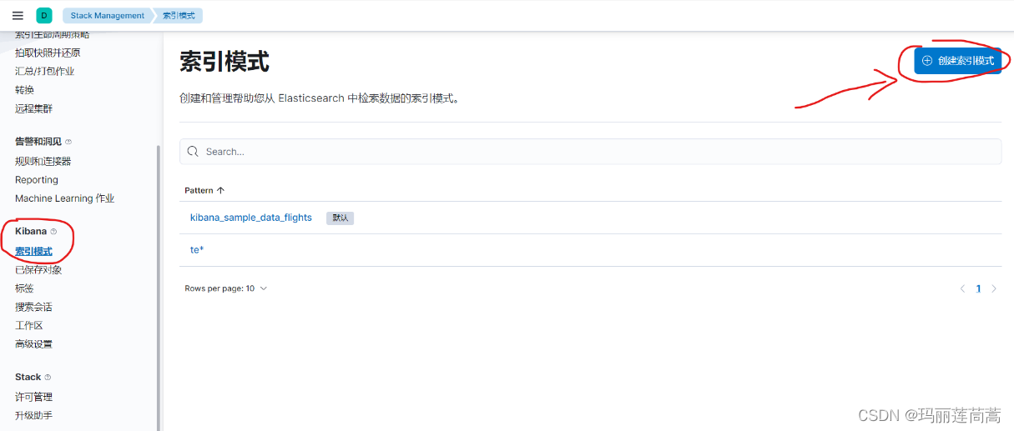Click the info icon next to Stack heading
This screenshot has height=431, width=1014.
48,377
